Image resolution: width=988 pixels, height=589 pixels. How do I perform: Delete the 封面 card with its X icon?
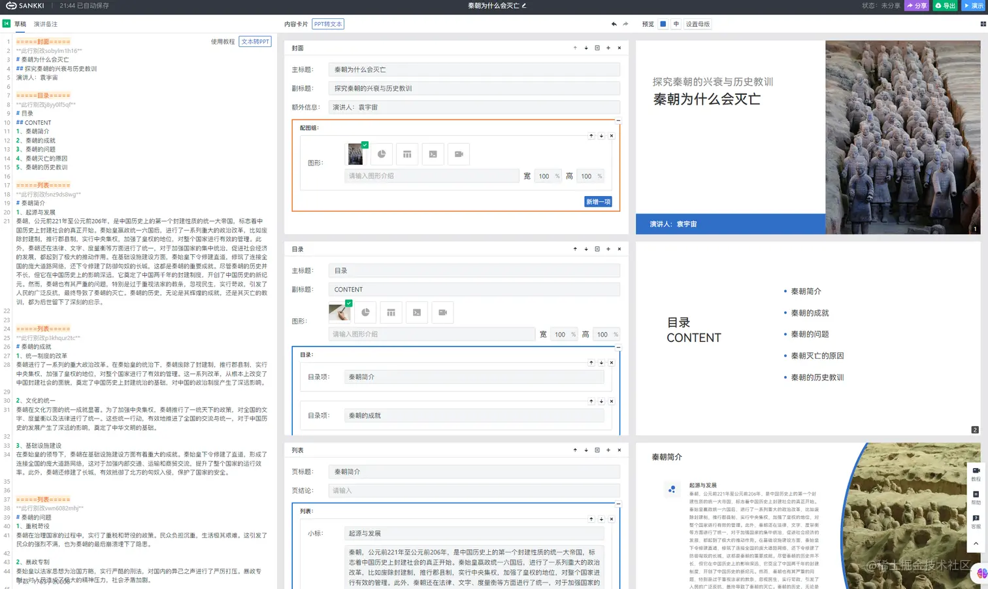619,48
